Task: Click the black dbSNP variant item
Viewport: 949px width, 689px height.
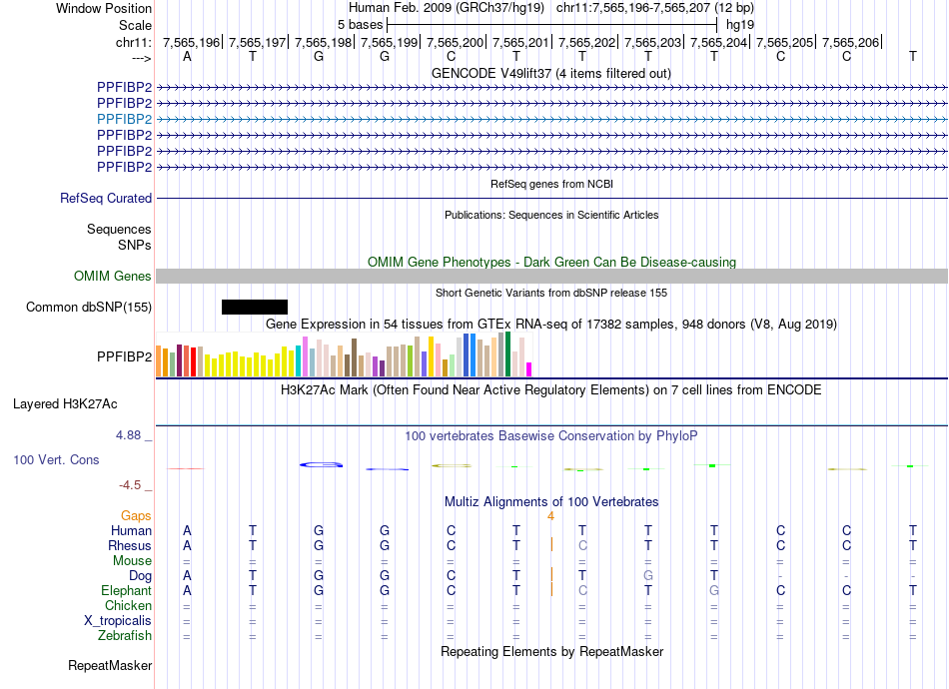Action: (255, 307)
